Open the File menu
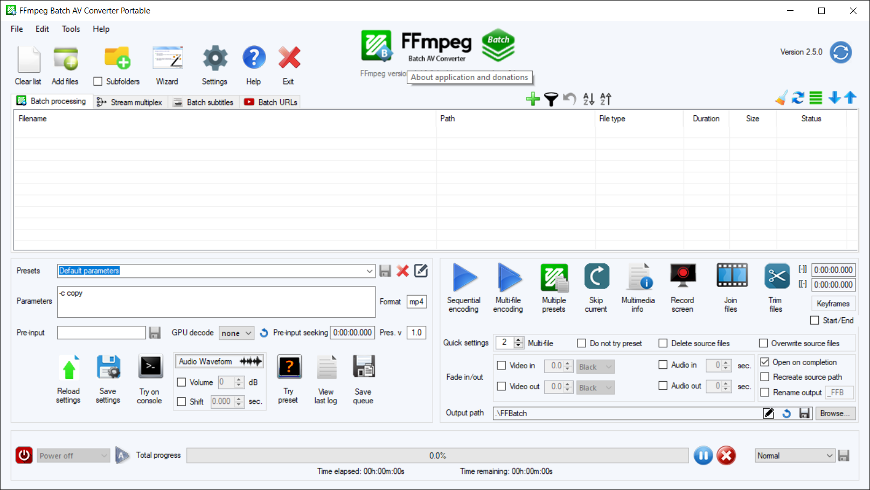This screenshot has width=870, height=490. click(17, 29)
